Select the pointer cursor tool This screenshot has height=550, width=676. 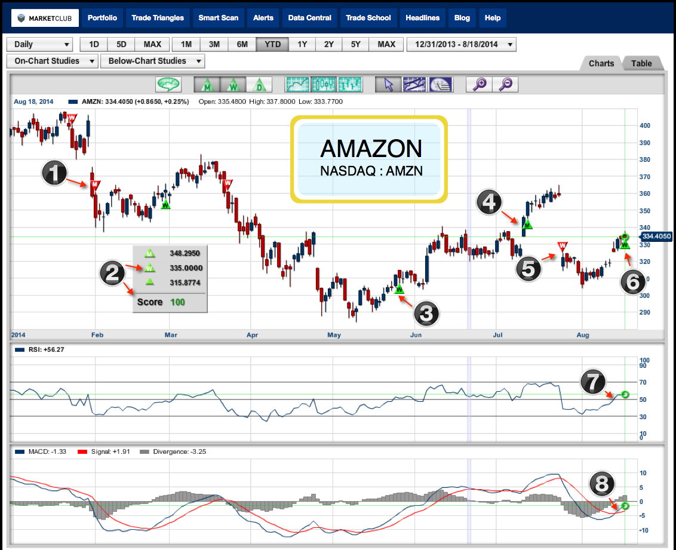388,84
